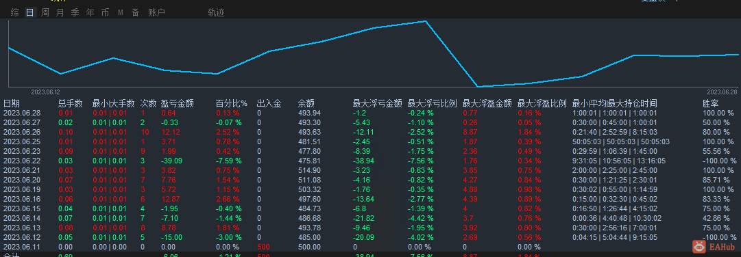Screen dimensions: 741x257
Task: Switch to the 月 monthly tab
Action: click(x=60, y=13)
